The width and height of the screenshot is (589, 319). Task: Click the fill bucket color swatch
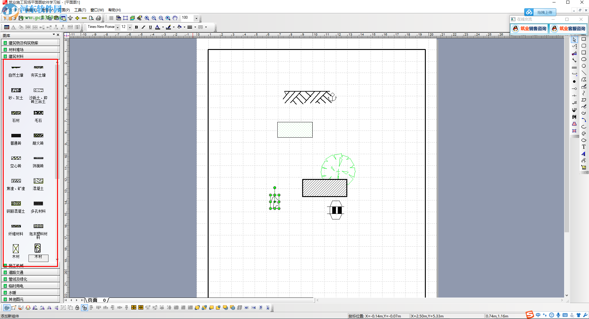click(x=179, y=27)
